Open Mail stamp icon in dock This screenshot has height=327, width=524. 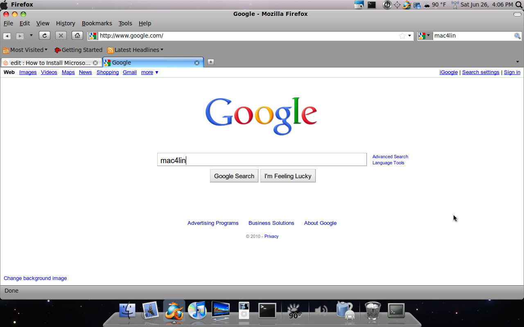point(150,311)
